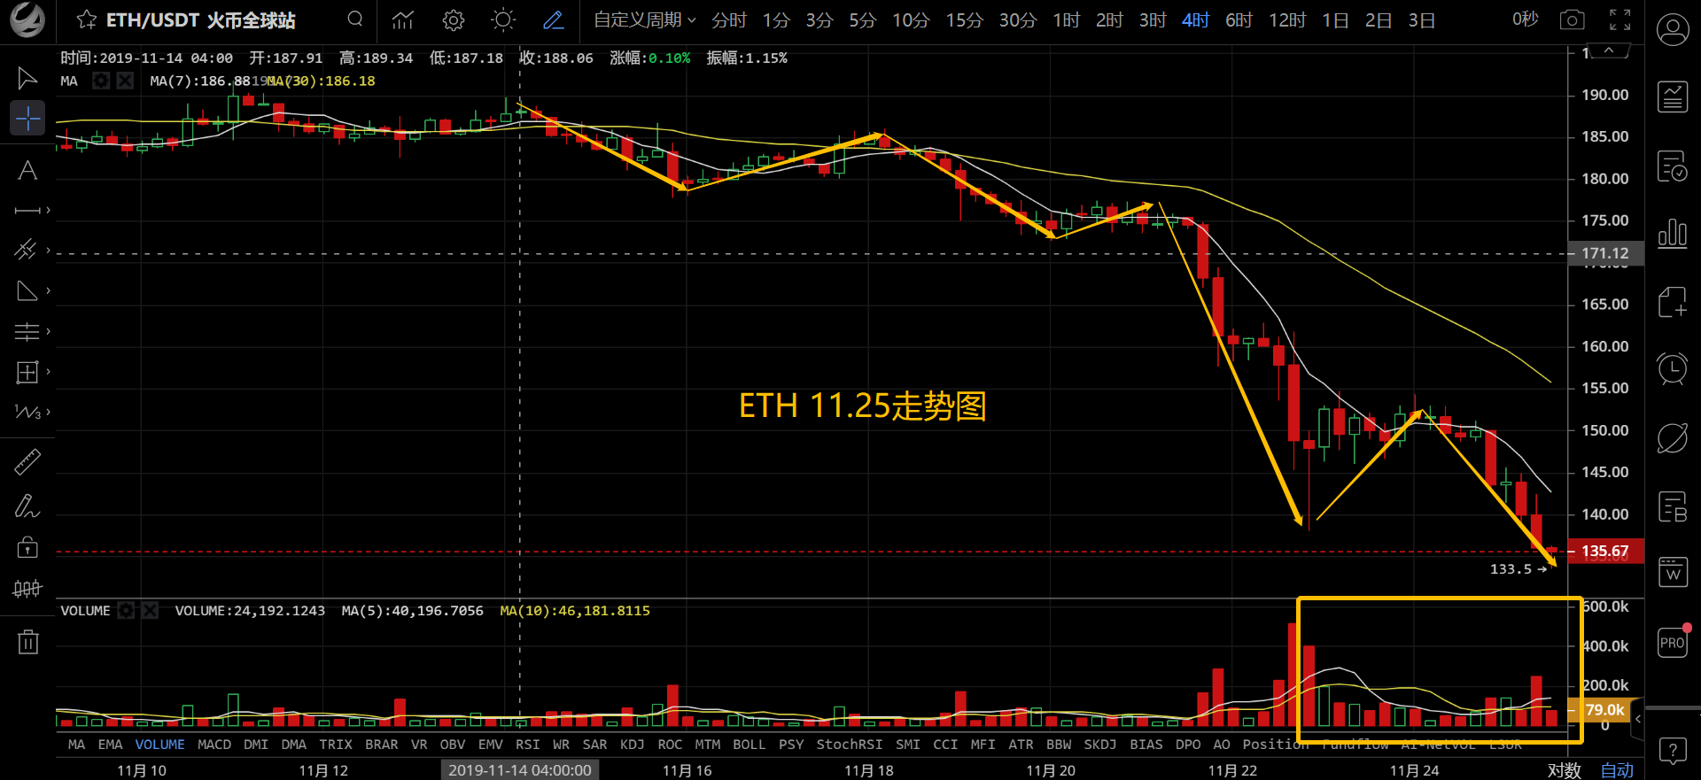Expand the 自定义周期 custom period dropdown
This screenshot has width=1701, height=780.
[x=645, y=19]
